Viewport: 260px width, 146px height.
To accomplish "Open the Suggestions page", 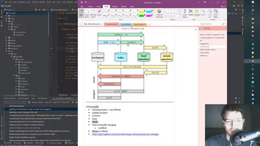I will 205,44.
